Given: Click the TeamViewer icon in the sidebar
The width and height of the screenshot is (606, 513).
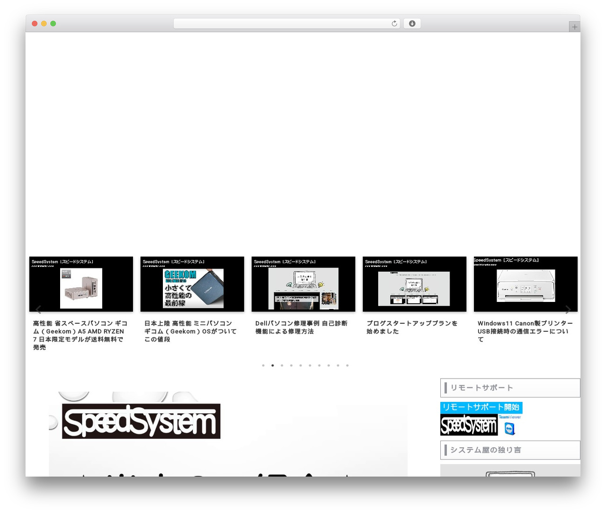Looking at the screenshot, I should click(x=510, y=429).
